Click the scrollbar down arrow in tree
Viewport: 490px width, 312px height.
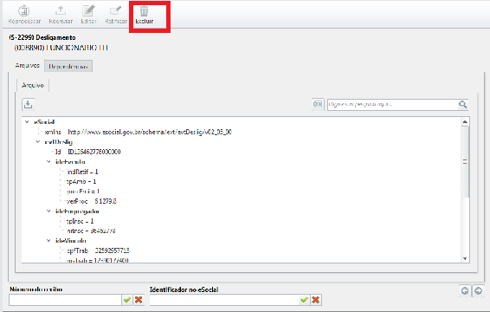click(465, 258)
